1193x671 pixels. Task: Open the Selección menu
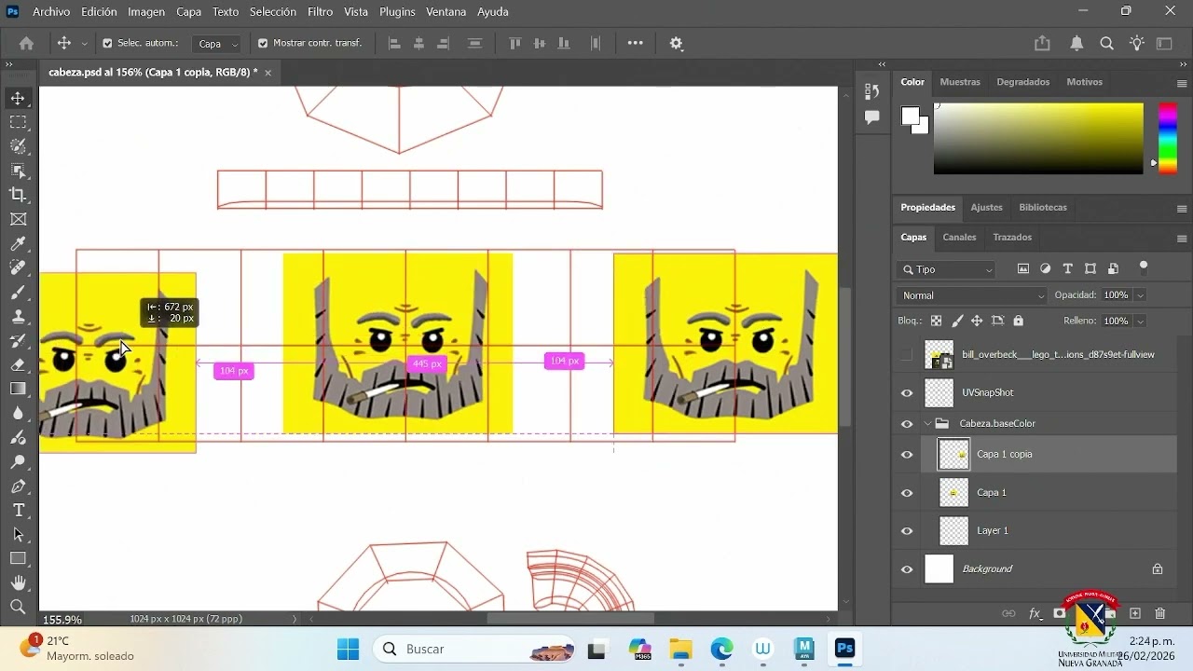coord(273,12)
